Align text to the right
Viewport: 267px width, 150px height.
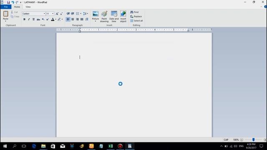77,20
